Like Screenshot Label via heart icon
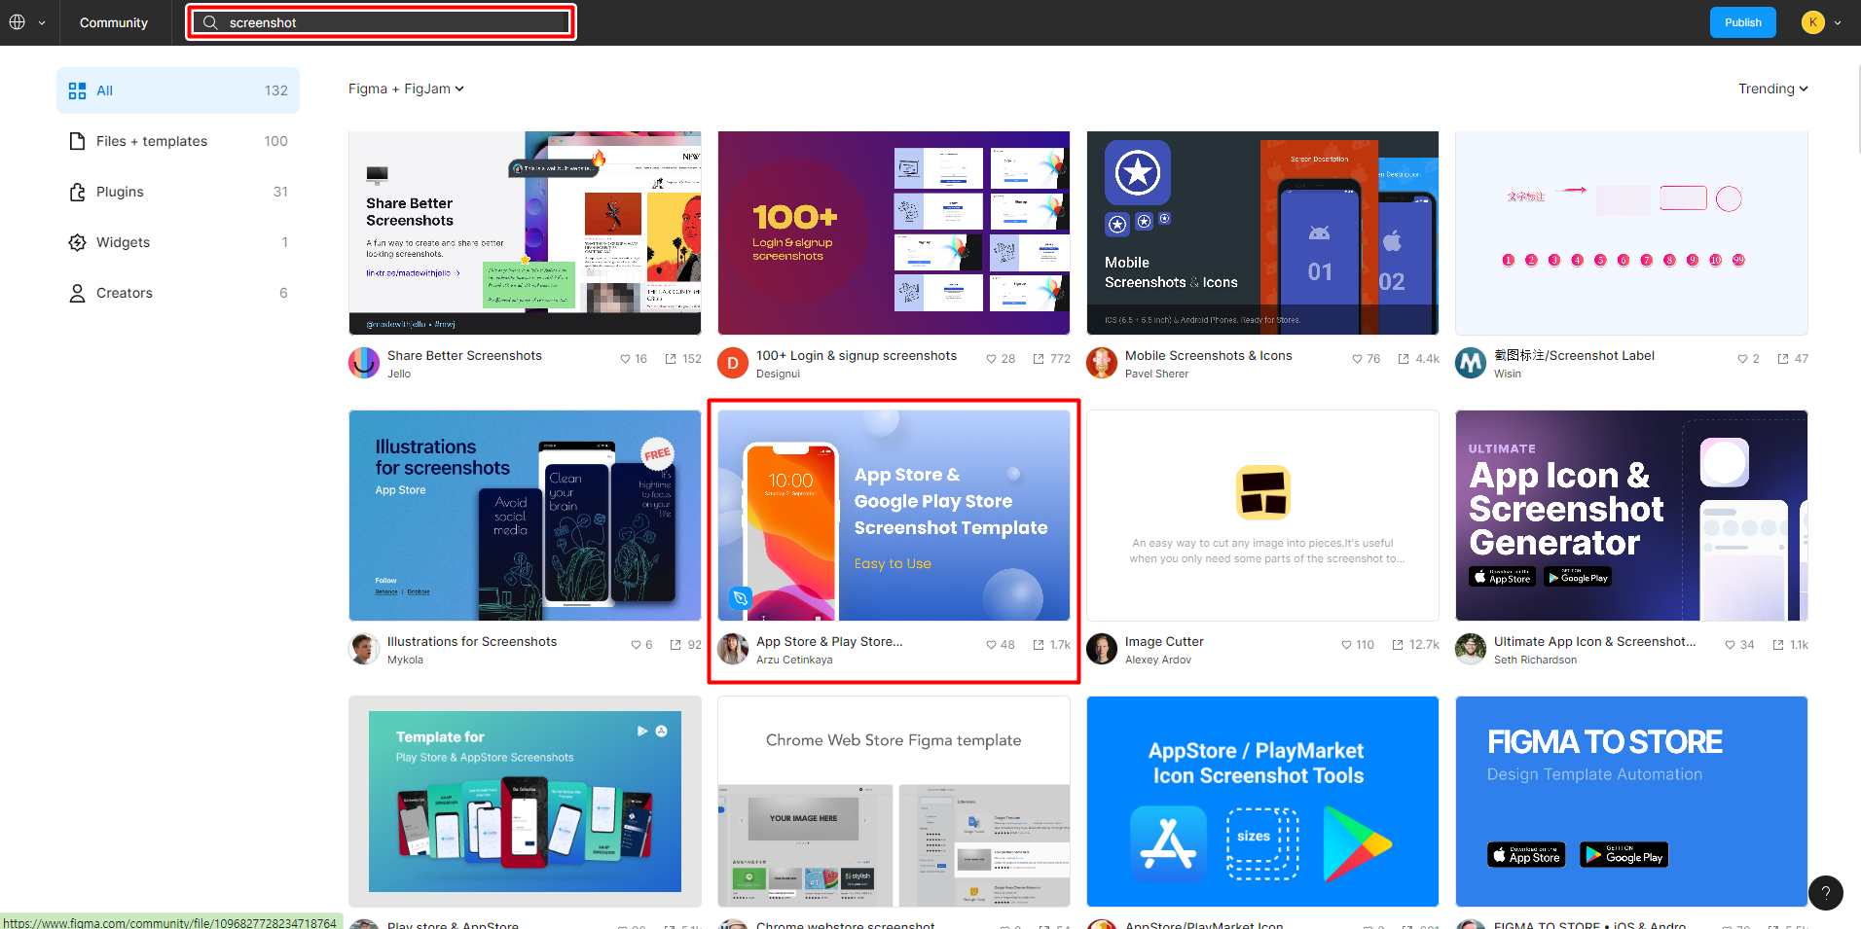 (1742, 359)
